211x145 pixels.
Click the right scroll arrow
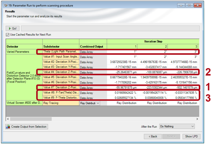coord(197,119)
